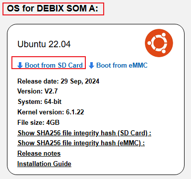Click the Ubuntu 22.04 card title
This screenshot has height=179, width=191.
[x=44, y=44]
